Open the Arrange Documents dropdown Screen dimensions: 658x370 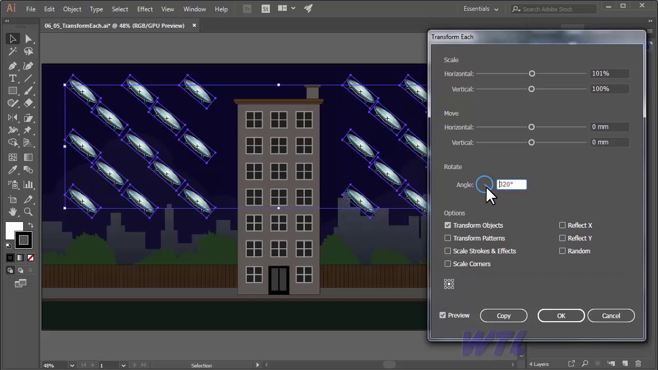[x=286, y=8]
